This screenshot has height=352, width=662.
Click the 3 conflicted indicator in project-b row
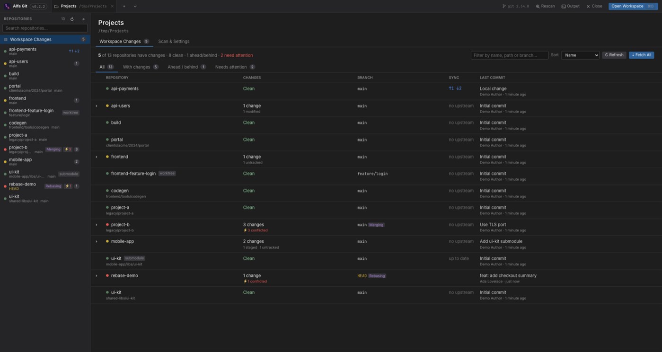256,230
